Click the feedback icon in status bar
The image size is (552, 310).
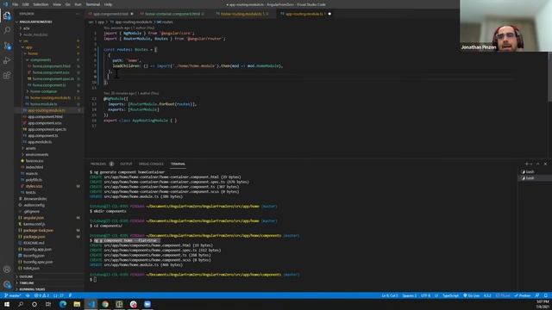click(537, 295)
